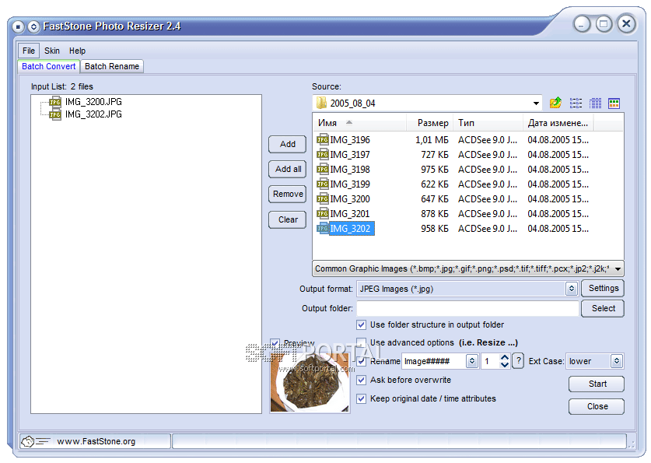Toggle the Preview checkbox

pyautogui.click(x=275, y=343)
